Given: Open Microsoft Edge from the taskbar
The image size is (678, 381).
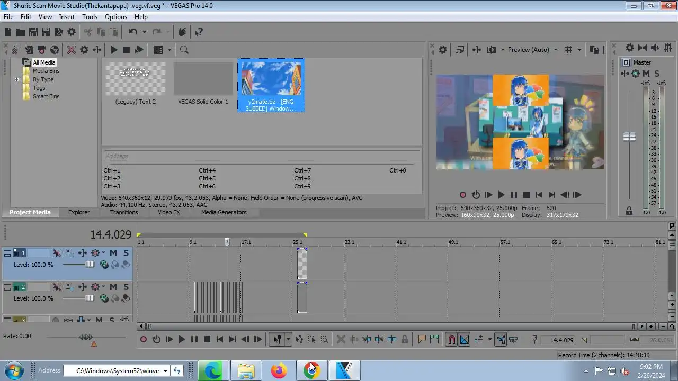Looking at the screenshot, I should [213, 370].
